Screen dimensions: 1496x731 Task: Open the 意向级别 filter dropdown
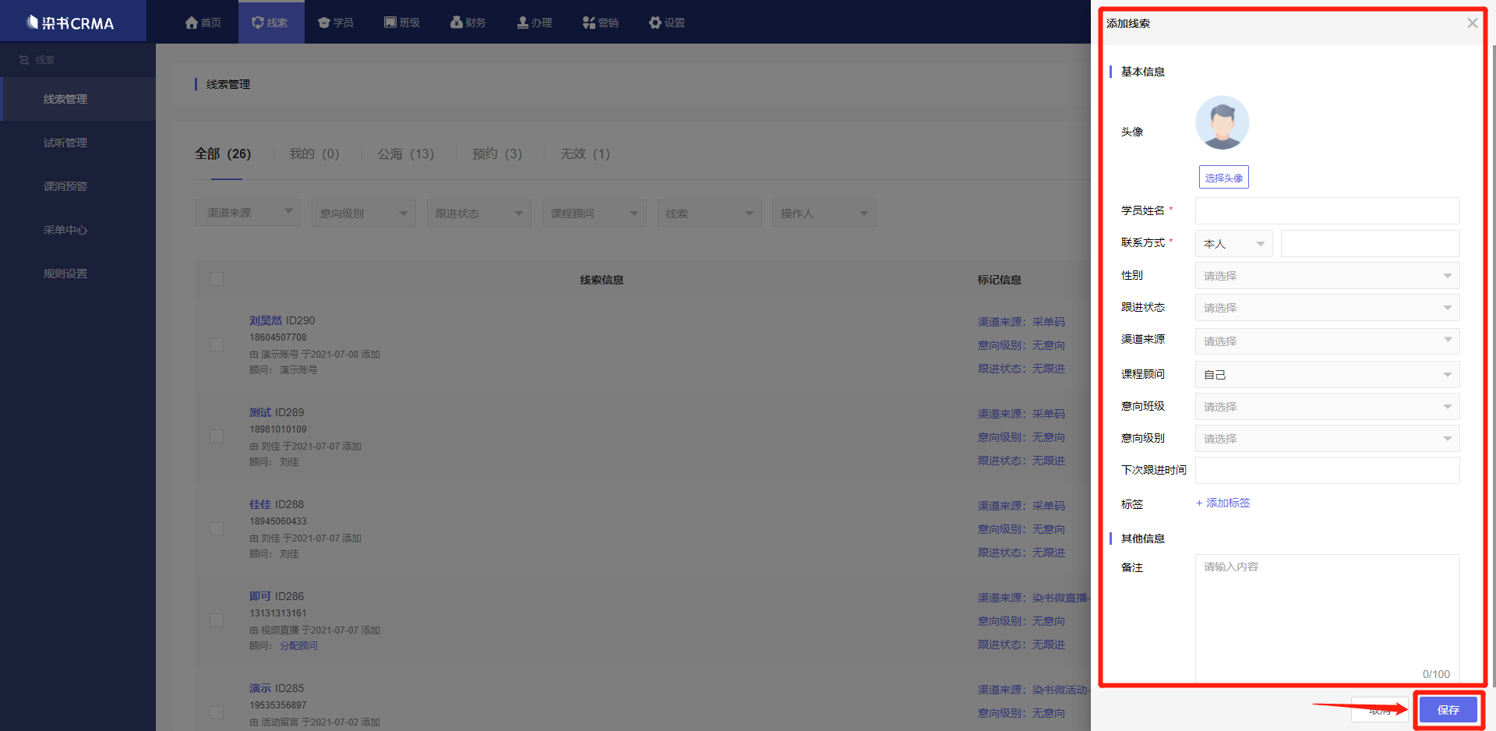point(363,213)
